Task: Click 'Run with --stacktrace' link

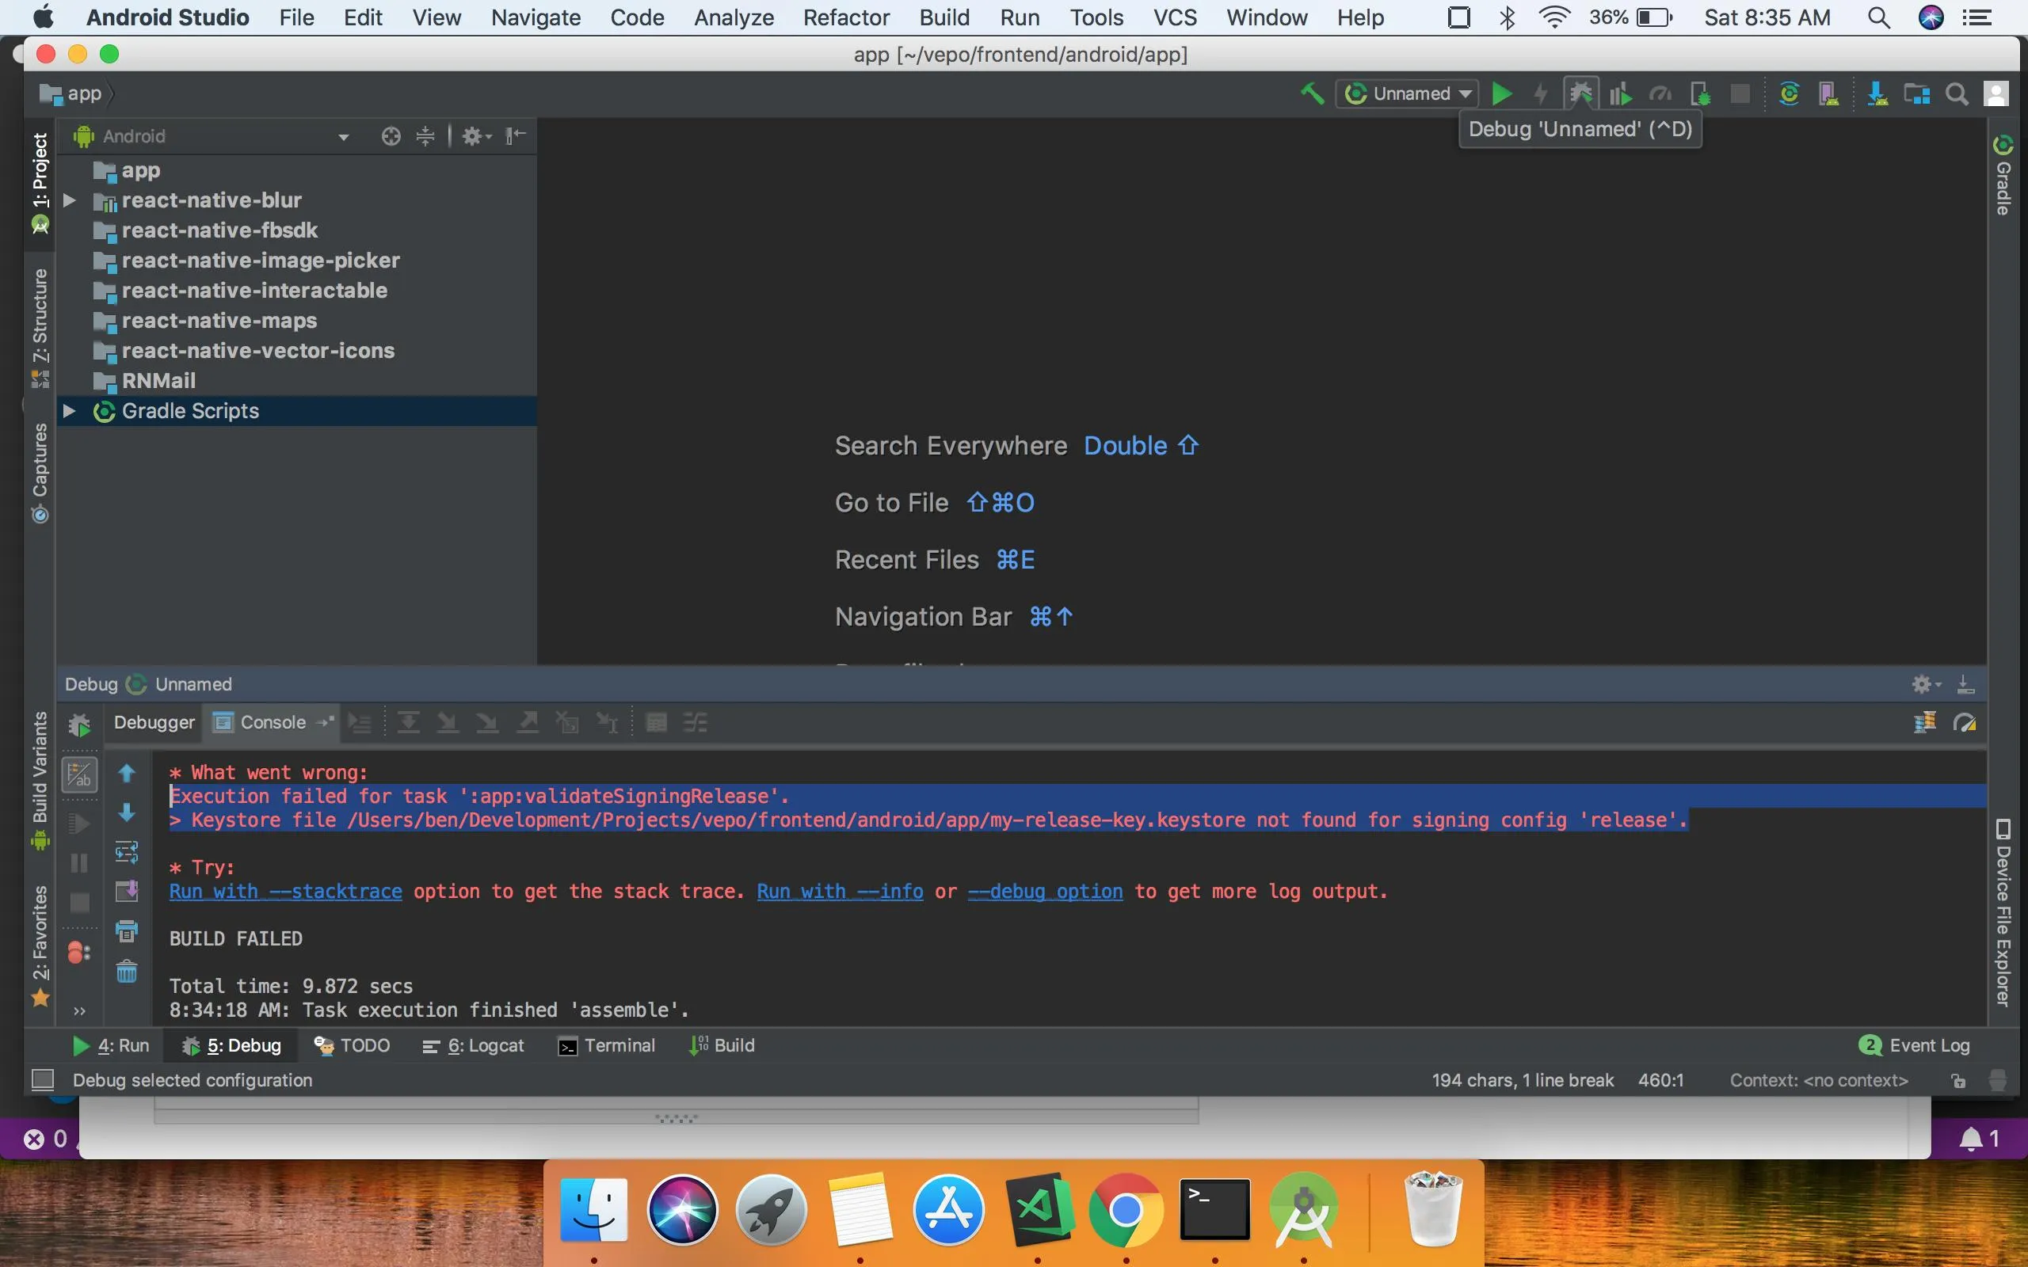Action: (x=285, y=892)
